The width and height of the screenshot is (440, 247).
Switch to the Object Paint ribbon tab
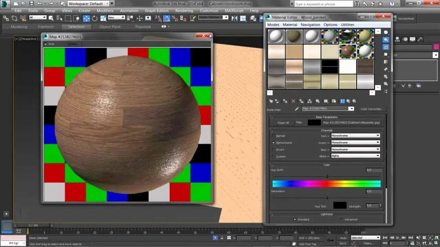point(110,27)
